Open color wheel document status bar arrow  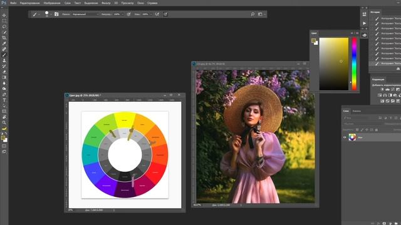(114, 210)
